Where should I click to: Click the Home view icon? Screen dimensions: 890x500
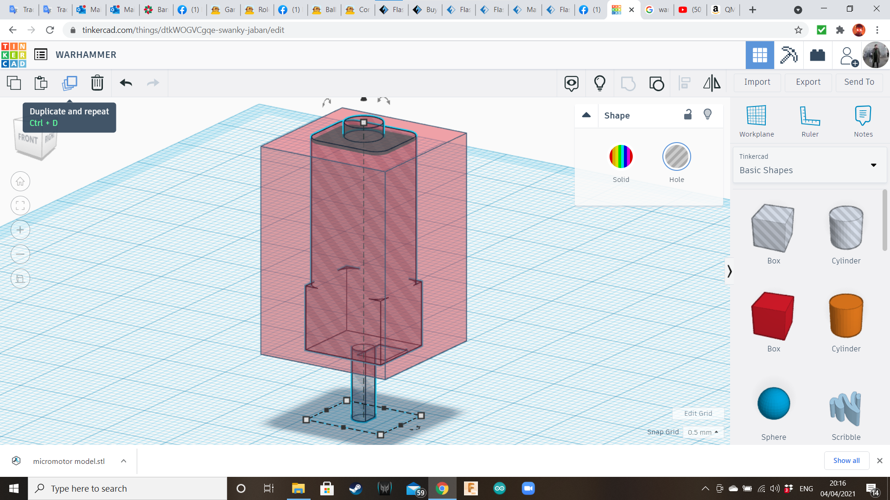pyautogui.click(x=20, y=181)
